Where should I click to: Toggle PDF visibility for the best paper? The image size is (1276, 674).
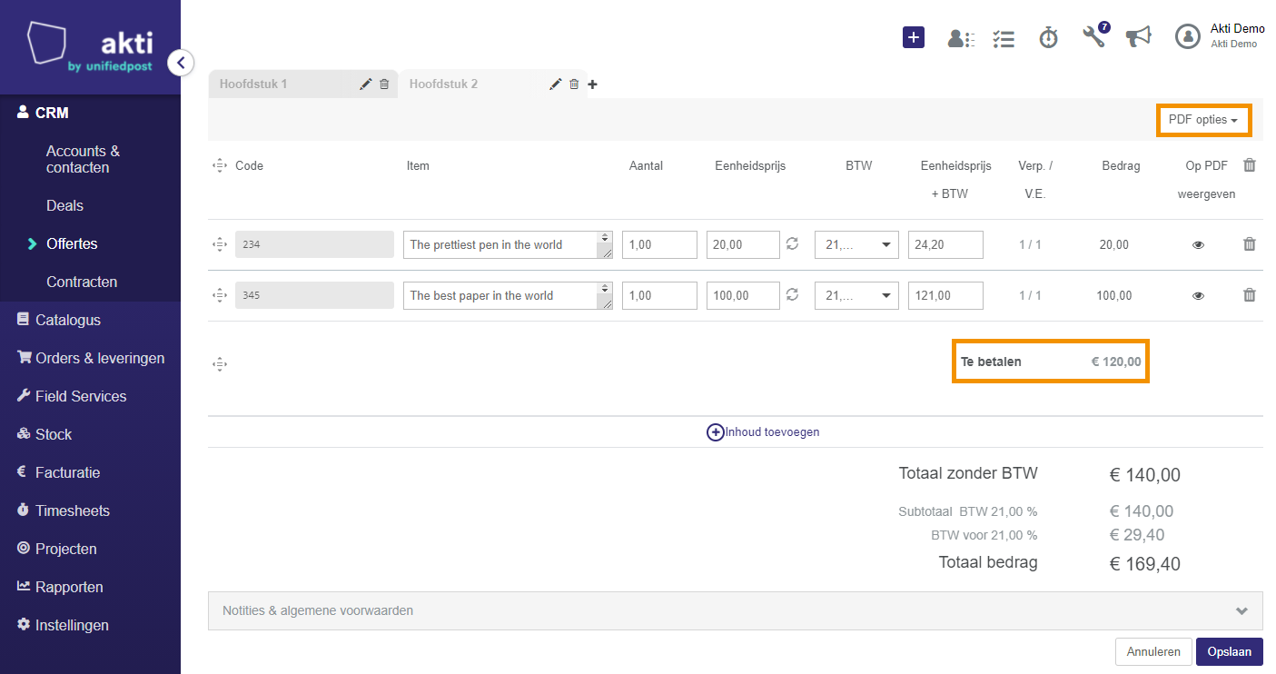(x=1198, y=295)
